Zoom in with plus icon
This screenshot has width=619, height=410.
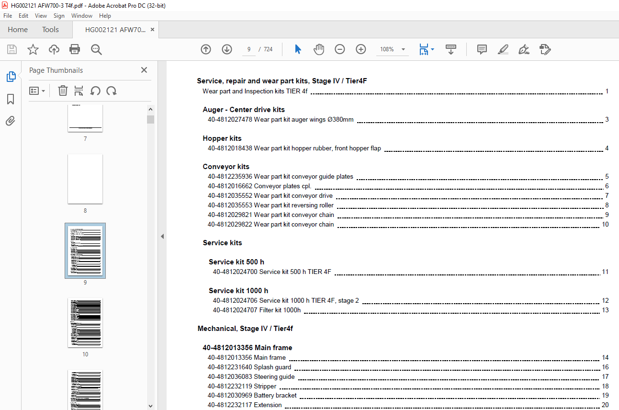pyautogui.click(x=361, y=49)
